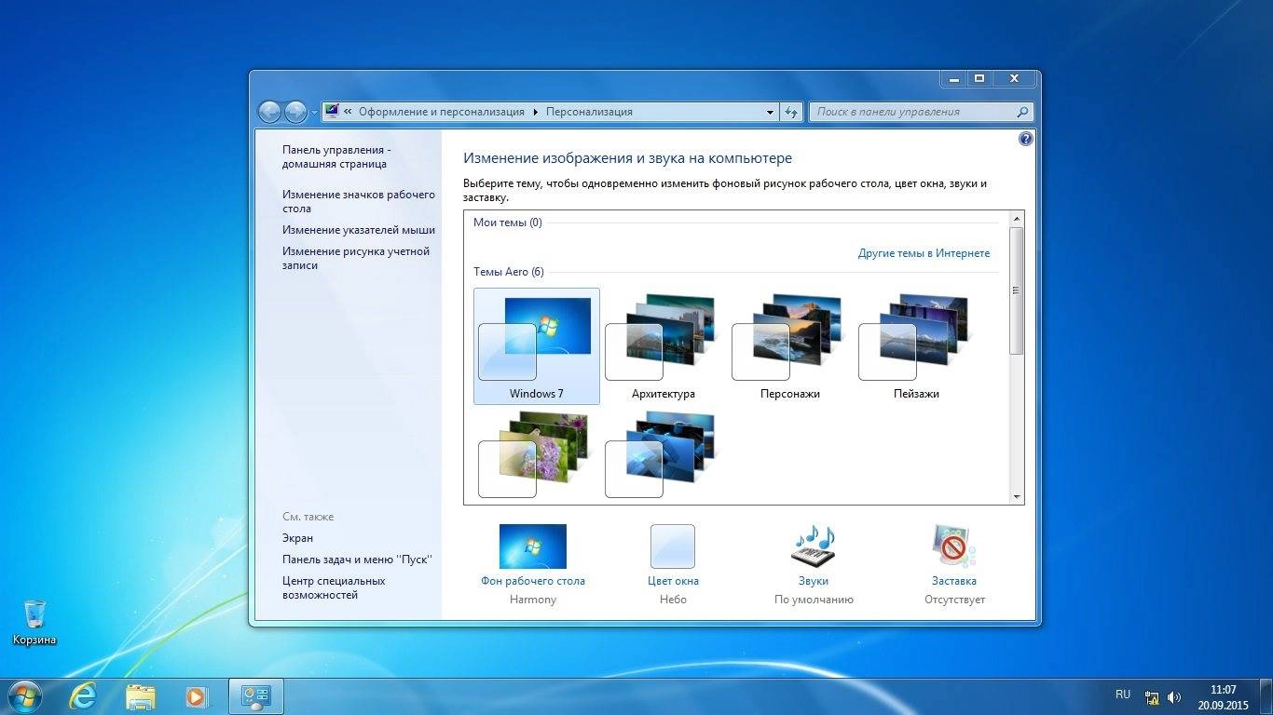Image resolution: width=1273 pixels, height=715 pixels.
Task: Open Фон рабочего стола icon
Action: point(532,546)
